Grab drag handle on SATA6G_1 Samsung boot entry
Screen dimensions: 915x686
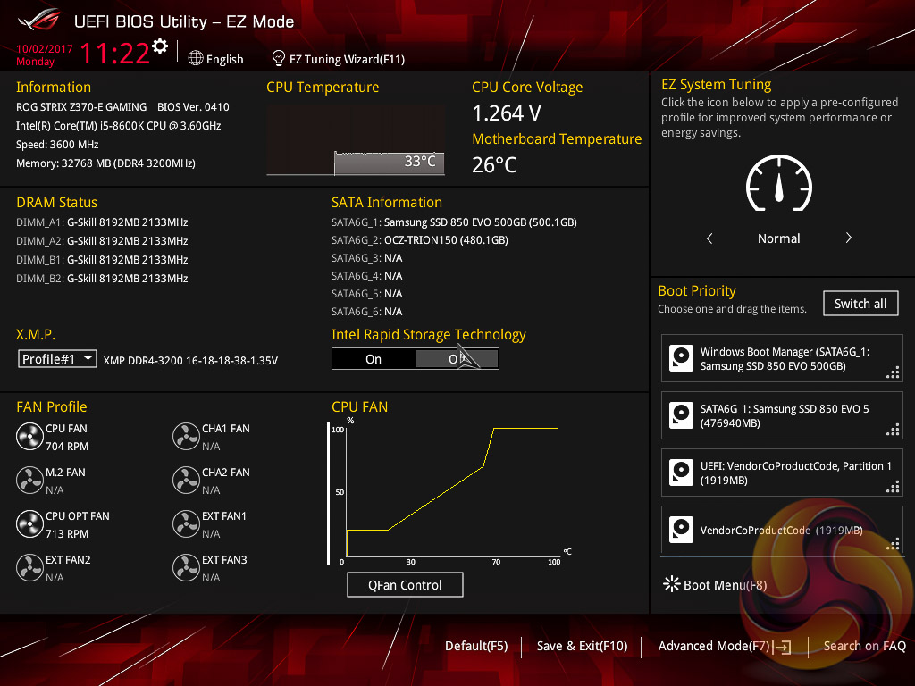tap(893, 430)
